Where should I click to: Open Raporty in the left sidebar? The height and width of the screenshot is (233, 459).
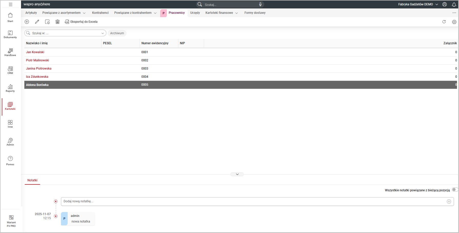click(10, 88)
